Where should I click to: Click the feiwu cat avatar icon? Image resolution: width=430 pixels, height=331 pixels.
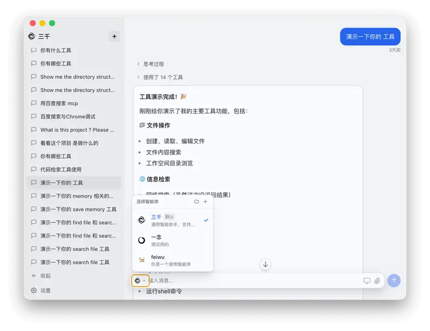click(x=141, y=259)
